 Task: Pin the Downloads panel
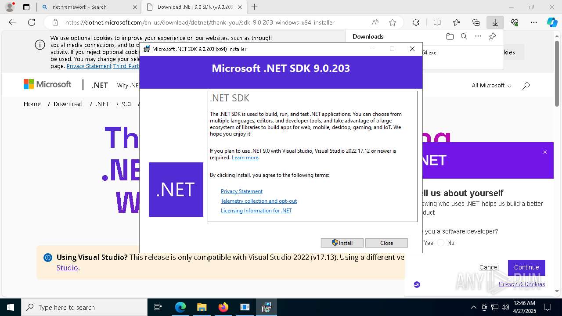492,36
